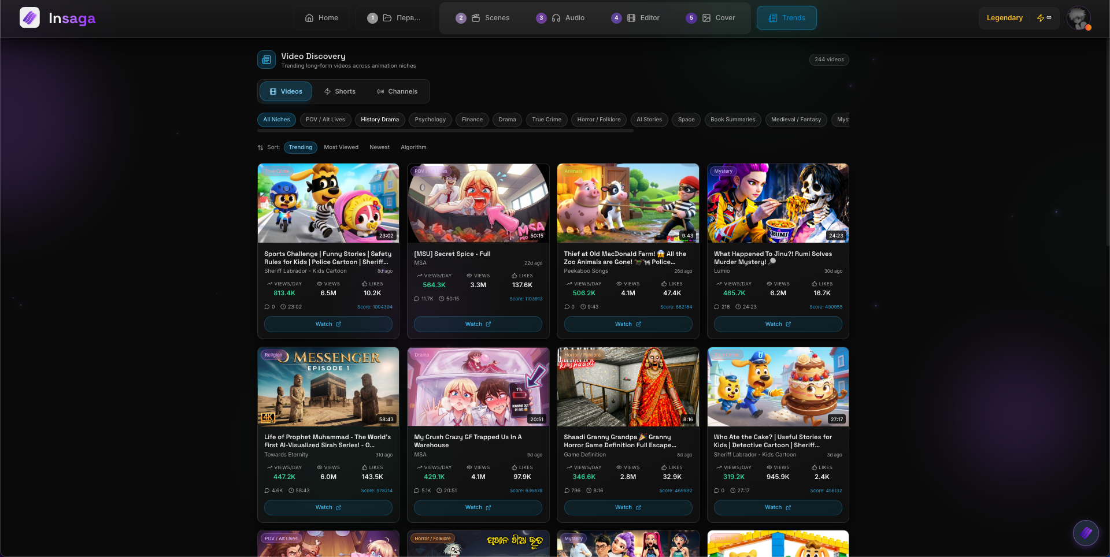
Task: Open My Crush Crazy GF thumbnail
Action: tap(478, 387)
